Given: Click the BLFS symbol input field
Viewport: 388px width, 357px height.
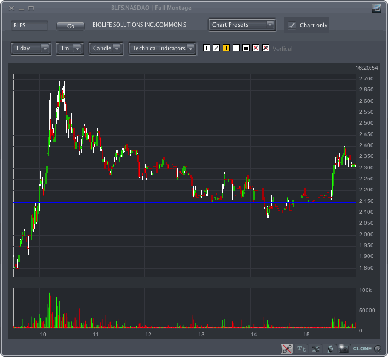Looking at the screenshot, I should tap(30, 26).
